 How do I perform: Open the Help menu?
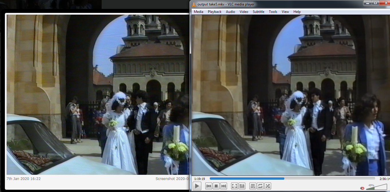coord(297,12)
